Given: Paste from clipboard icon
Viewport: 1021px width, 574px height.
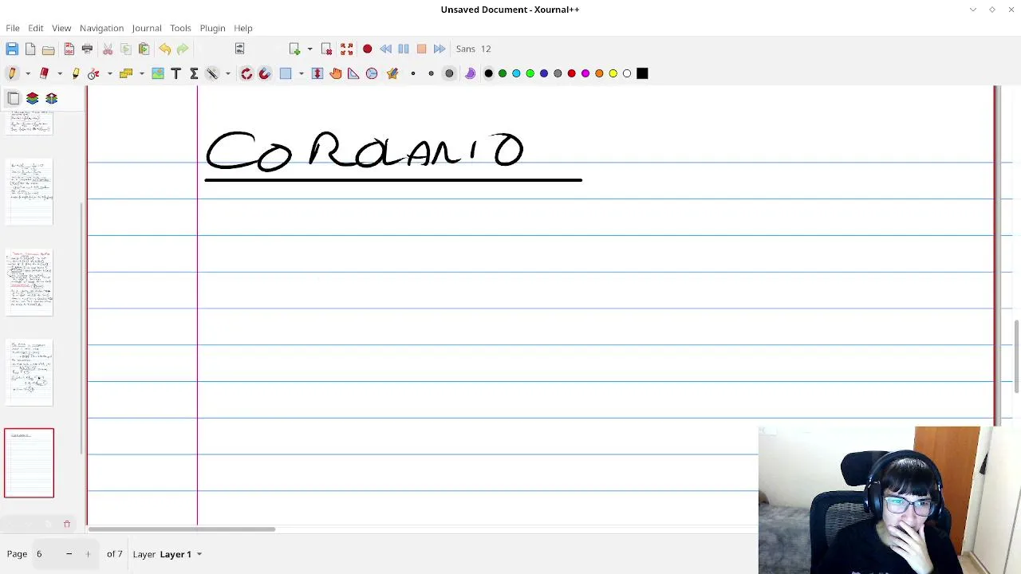Looking at the screenshot, I should point(144,49).
